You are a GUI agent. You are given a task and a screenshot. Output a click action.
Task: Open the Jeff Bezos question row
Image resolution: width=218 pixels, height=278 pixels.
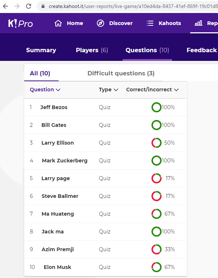point(54,107)
